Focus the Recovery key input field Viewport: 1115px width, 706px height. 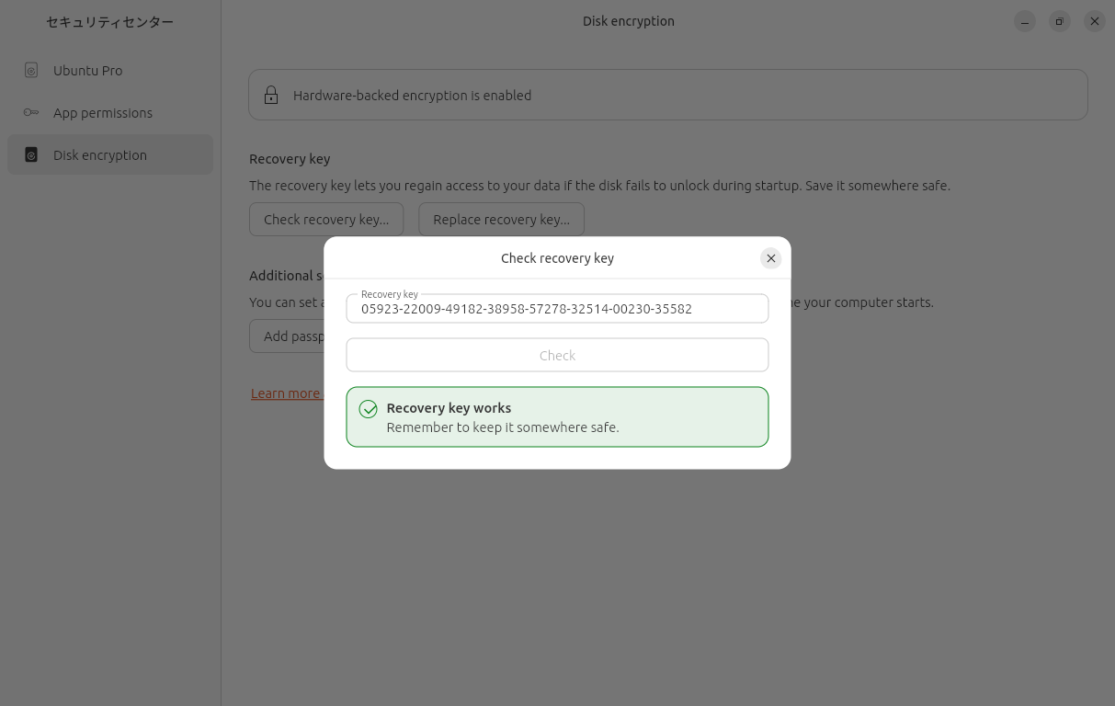tap(557, 309)
